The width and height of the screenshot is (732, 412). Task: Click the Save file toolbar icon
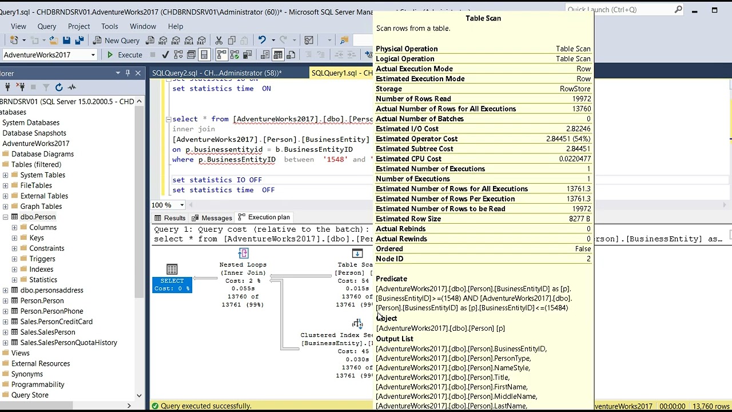66,40
